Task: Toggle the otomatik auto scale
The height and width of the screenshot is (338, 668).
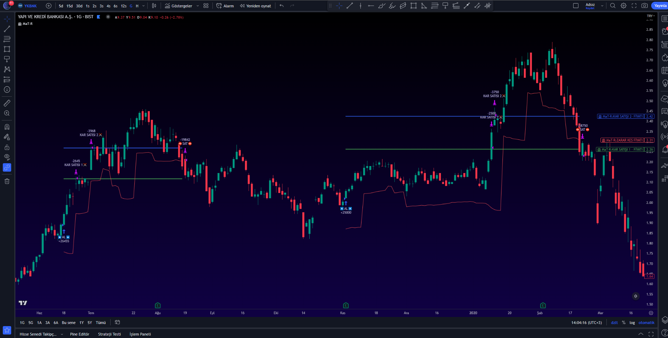Action: [646, 323]
